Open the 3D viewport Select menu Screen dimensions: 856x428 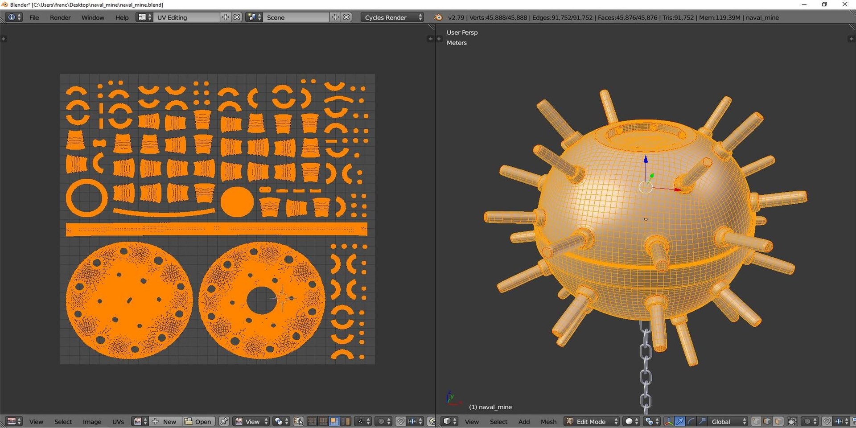point(498,422)
